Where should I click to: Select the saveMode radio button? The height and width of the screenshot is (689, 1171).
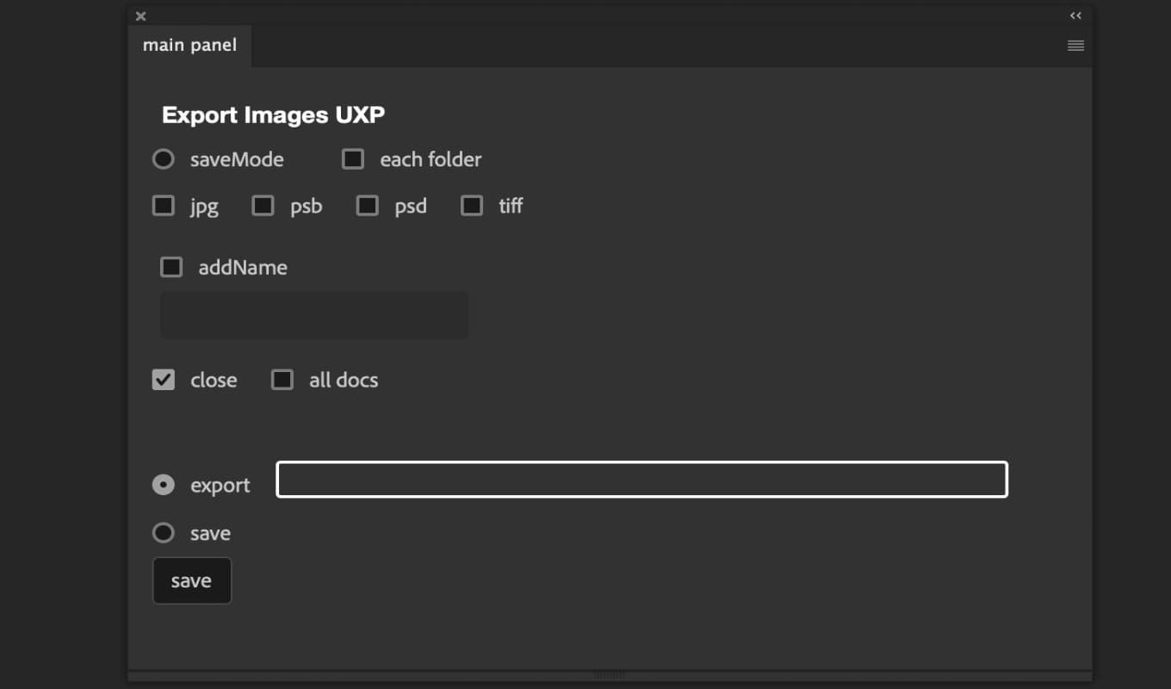pos(163,158)
